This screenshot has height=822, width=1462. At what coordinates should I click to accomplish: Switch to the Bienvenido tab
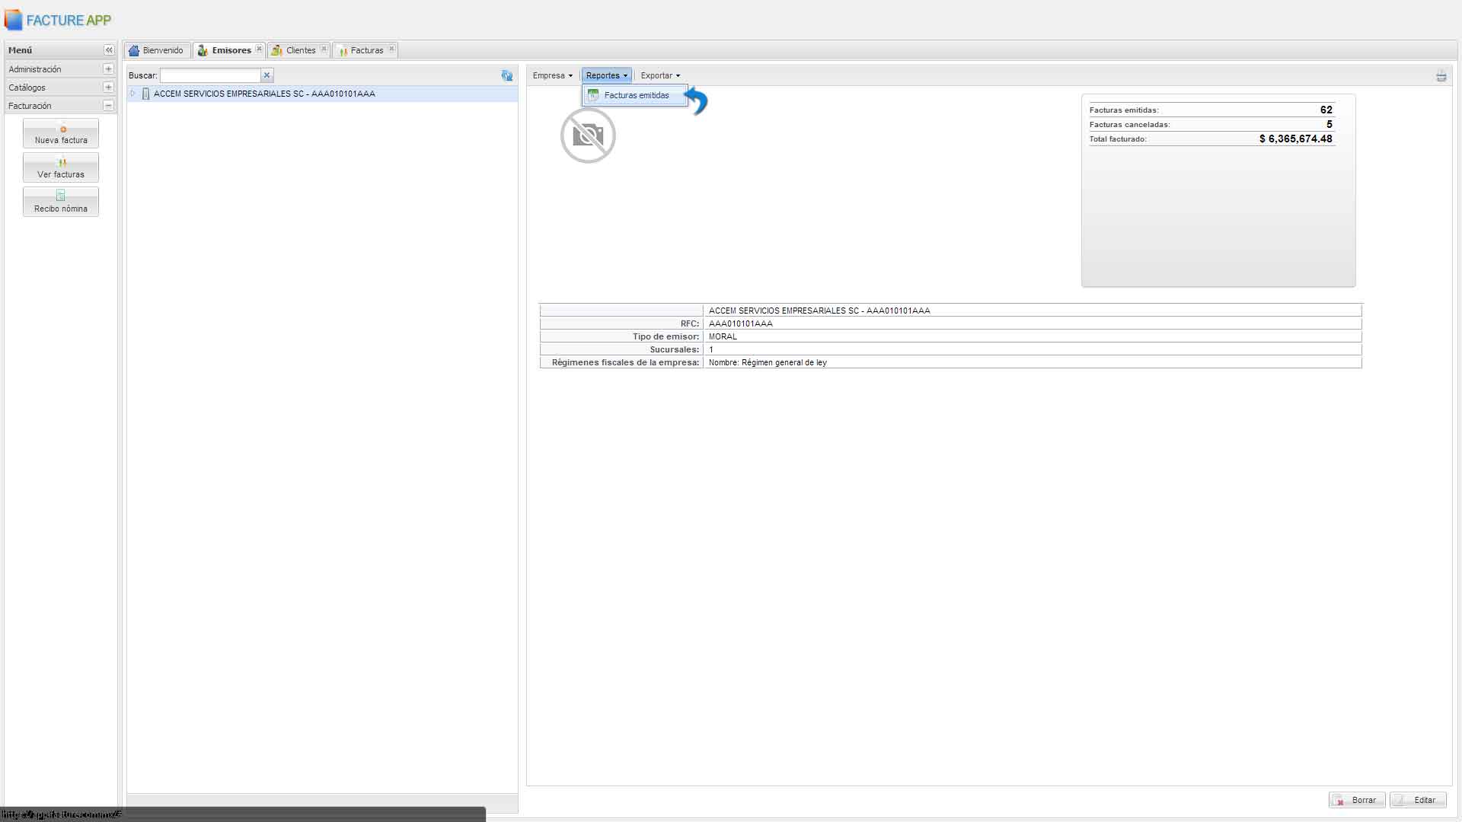coord(157,50)
